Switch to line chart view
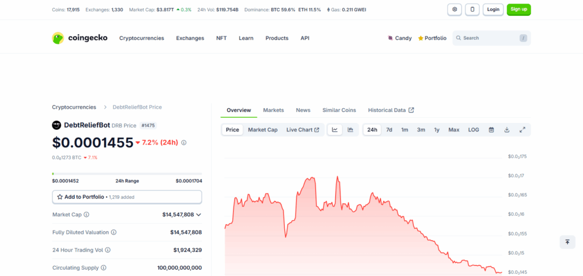Screen dimensions: 583x276 (x=335, y=130)
